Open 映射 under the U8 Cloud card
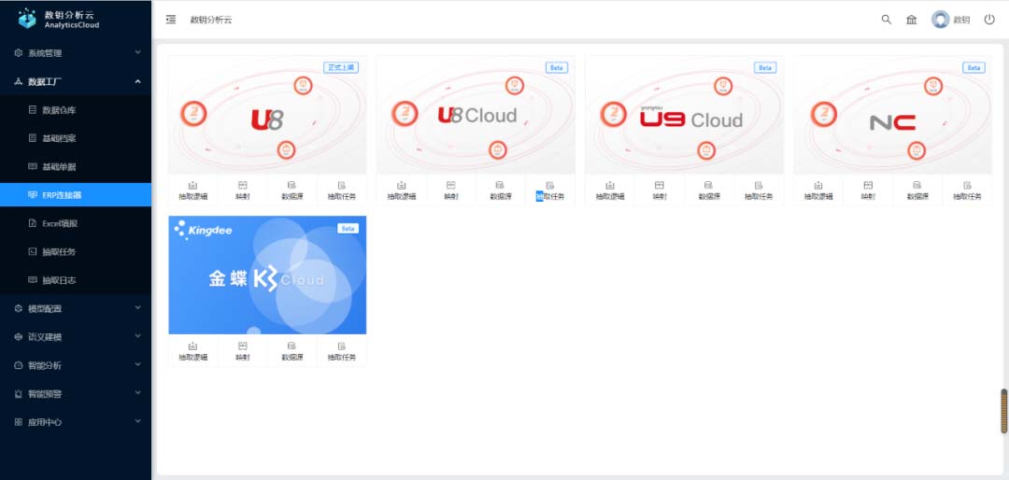The width and height of the screenshot is (1009, 480). [451, 191]
